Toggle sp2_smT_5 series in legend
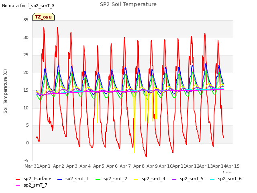 click(x=188, y=179)
